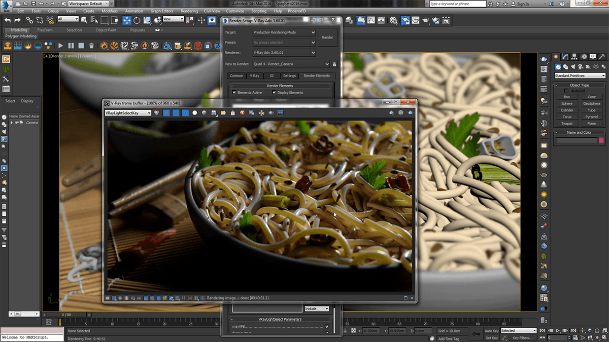Image resolution: width=609 pixels, height=342 pixels.
Task: Click the Render last teapot in frame buffer
Action: pyautogui.click(x=410, y=112)
